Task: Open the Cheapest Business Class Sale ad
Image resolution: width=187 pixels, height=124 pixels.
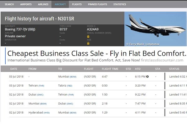Action: coord(97,53)
